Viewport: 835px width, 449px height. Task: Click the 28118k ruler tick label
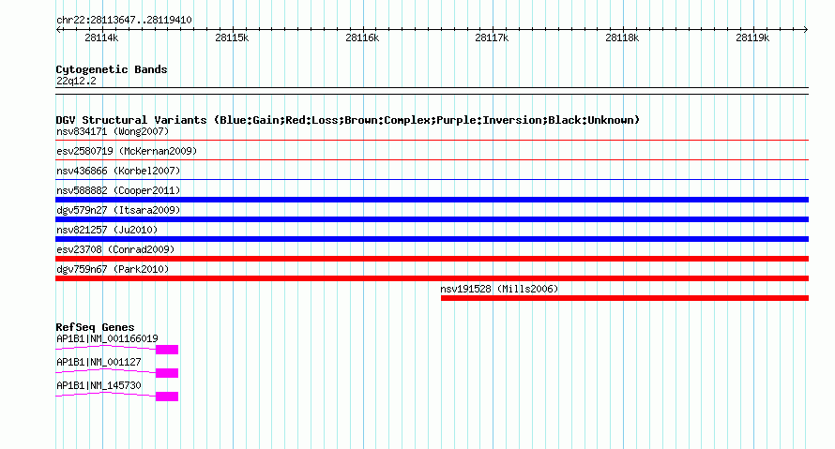coord(622,37)
